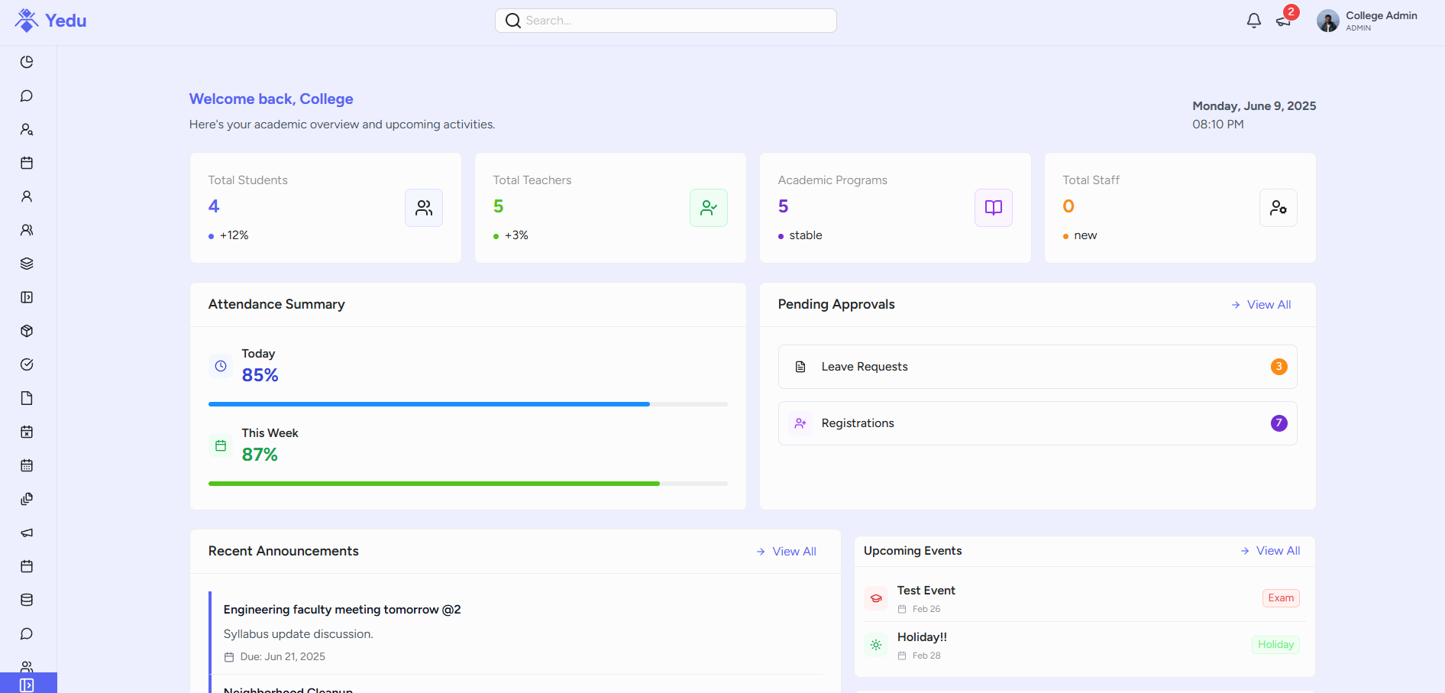This screenshot has height=693, width=1445.
Task: Click the notifications bell icon
Action: click(1253, 21)
